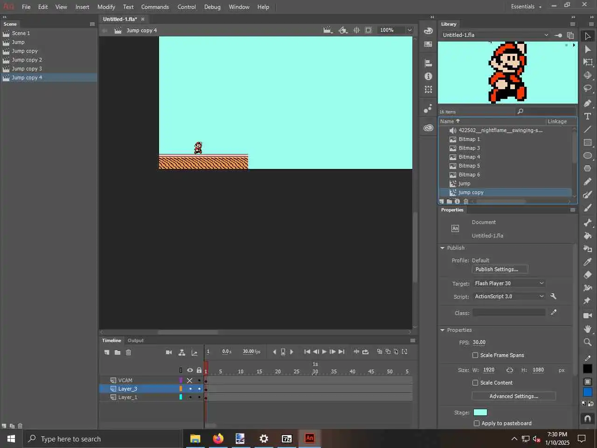Click the Publish Settings... button
Viewport: 597px width, 448px height.
[500, 269]
